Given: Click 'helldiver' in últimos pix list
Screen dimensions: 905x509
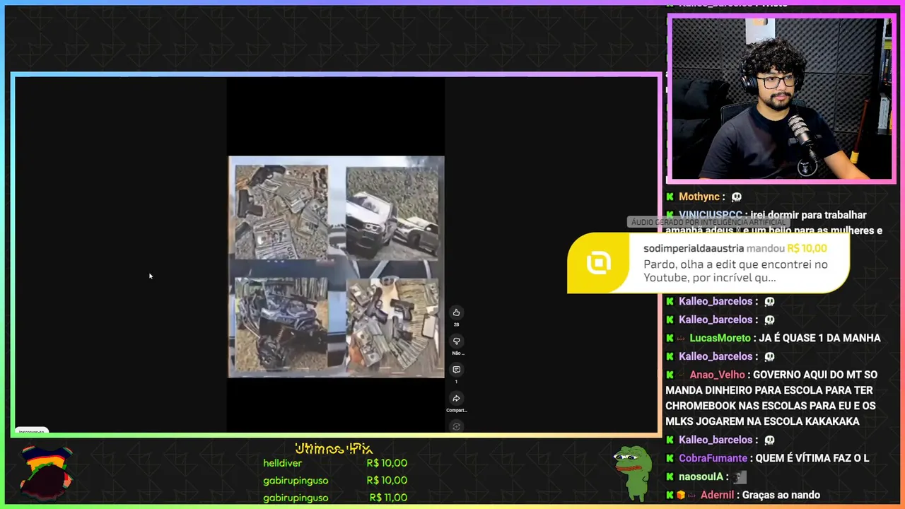Looking at the screenshot, I should point(283,463).
